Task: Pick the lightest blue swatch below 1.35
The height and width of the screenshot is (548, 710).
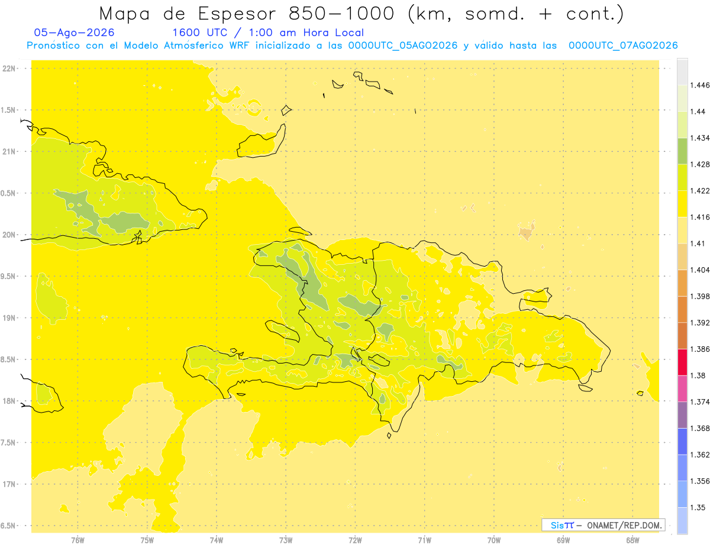Action: coord(682,520)
